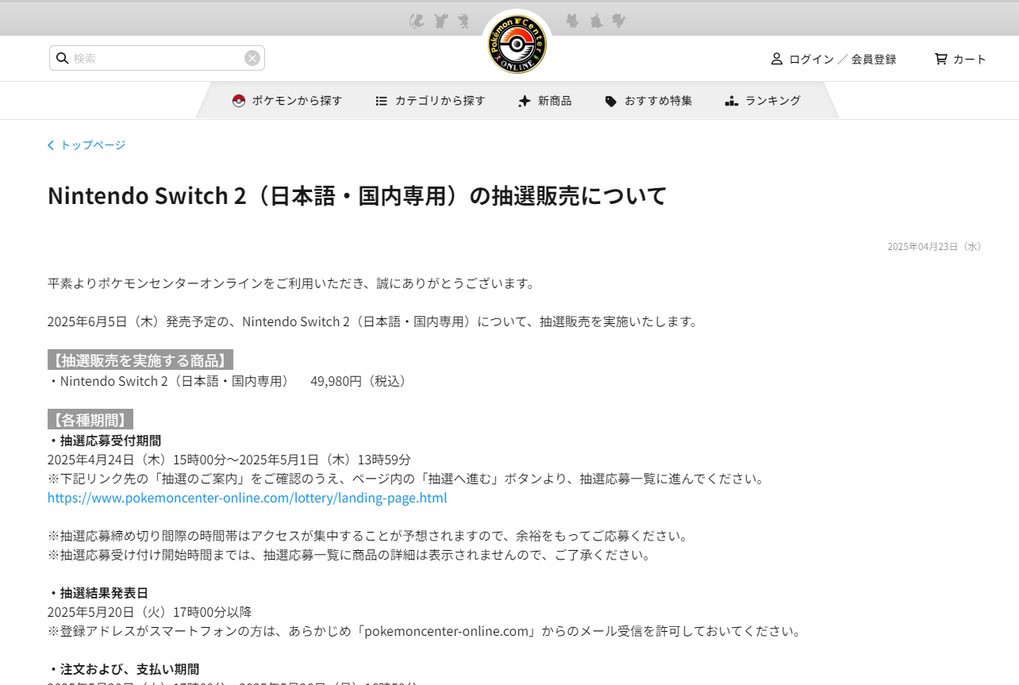Click the 2025年5月20日（火）17時00分以降 line

[150, 612]
